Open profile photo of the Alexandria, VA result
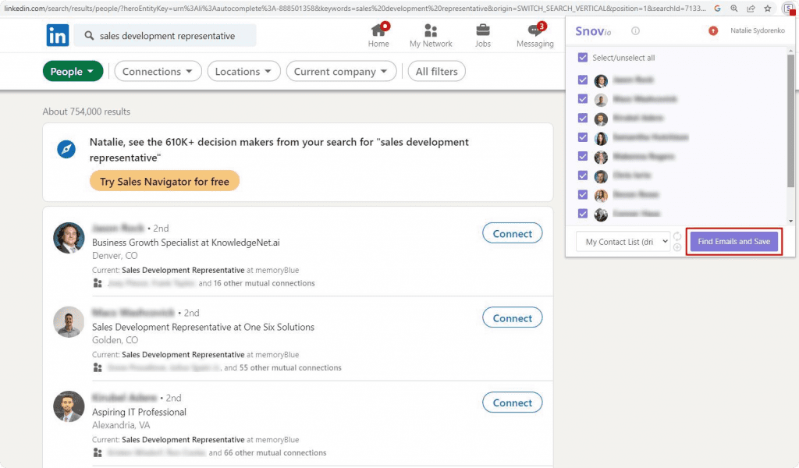The width and height of the screenshot is (799, 468). 69,407
